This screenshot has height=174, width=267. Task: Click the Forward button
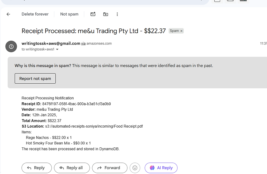click(110, 168)
